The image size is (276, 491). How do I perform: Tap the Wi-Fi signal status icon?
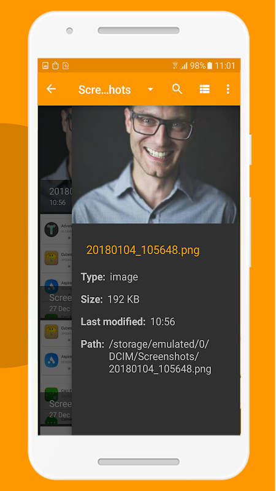(x=175, y=66)
